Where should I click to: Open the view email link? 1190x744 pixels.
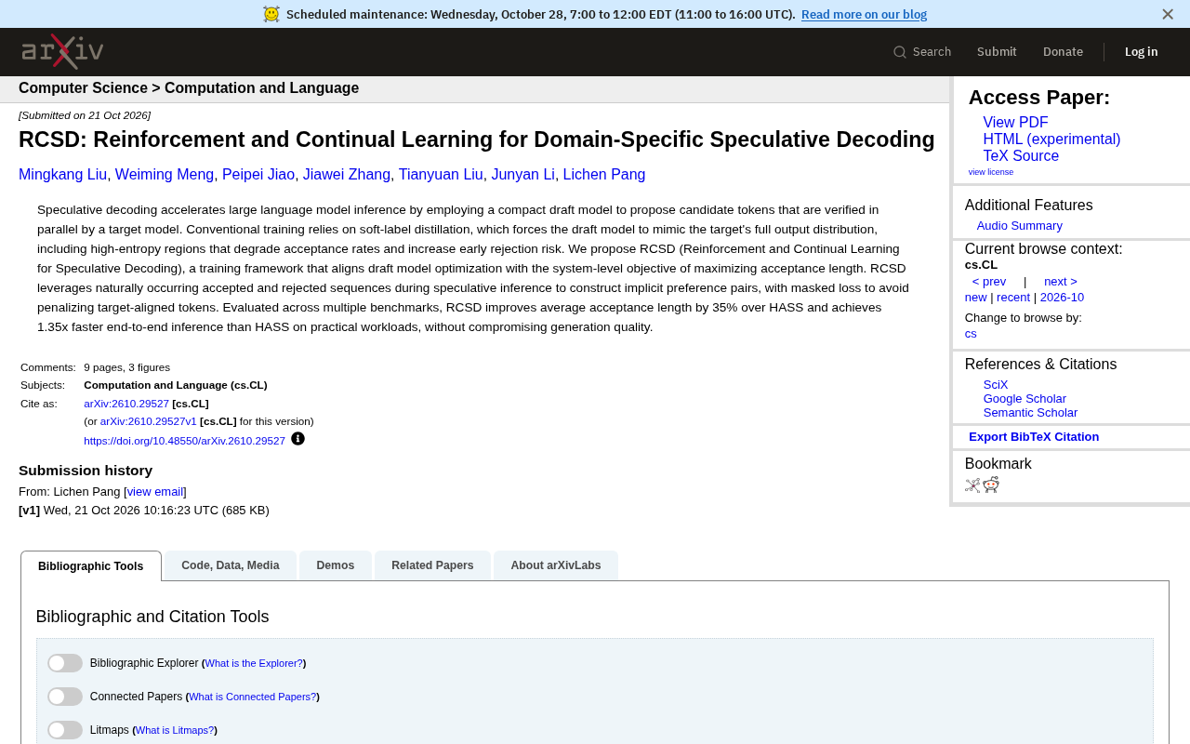(x=155, y=492)
